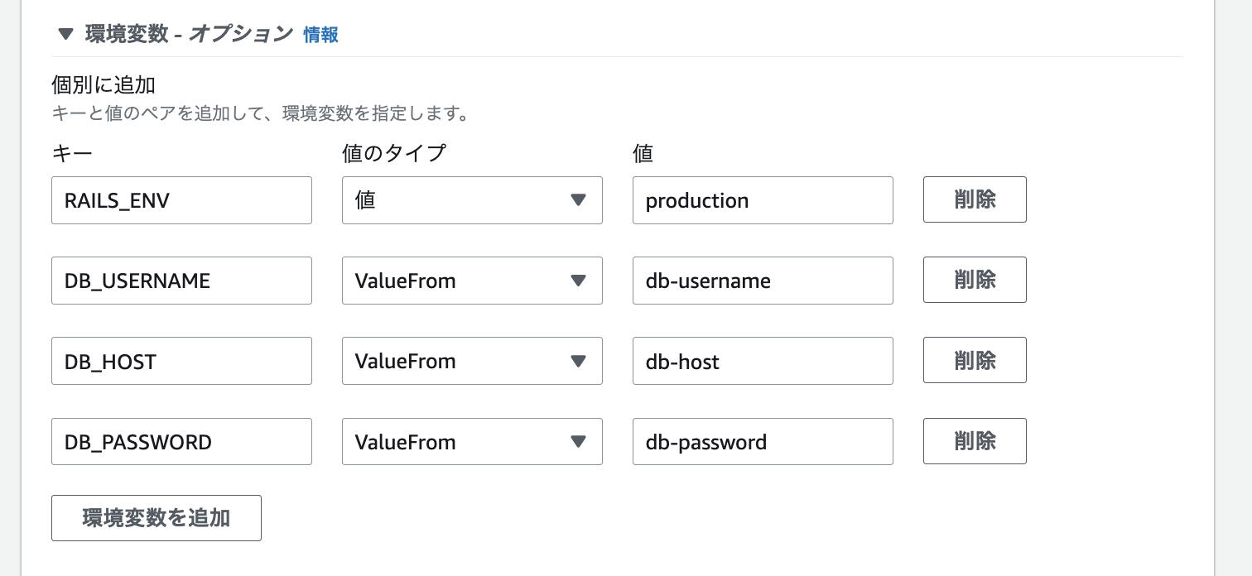Delete the DB_USERNAME environment variable
The image size is (1252, 576).
pos(975,280)
